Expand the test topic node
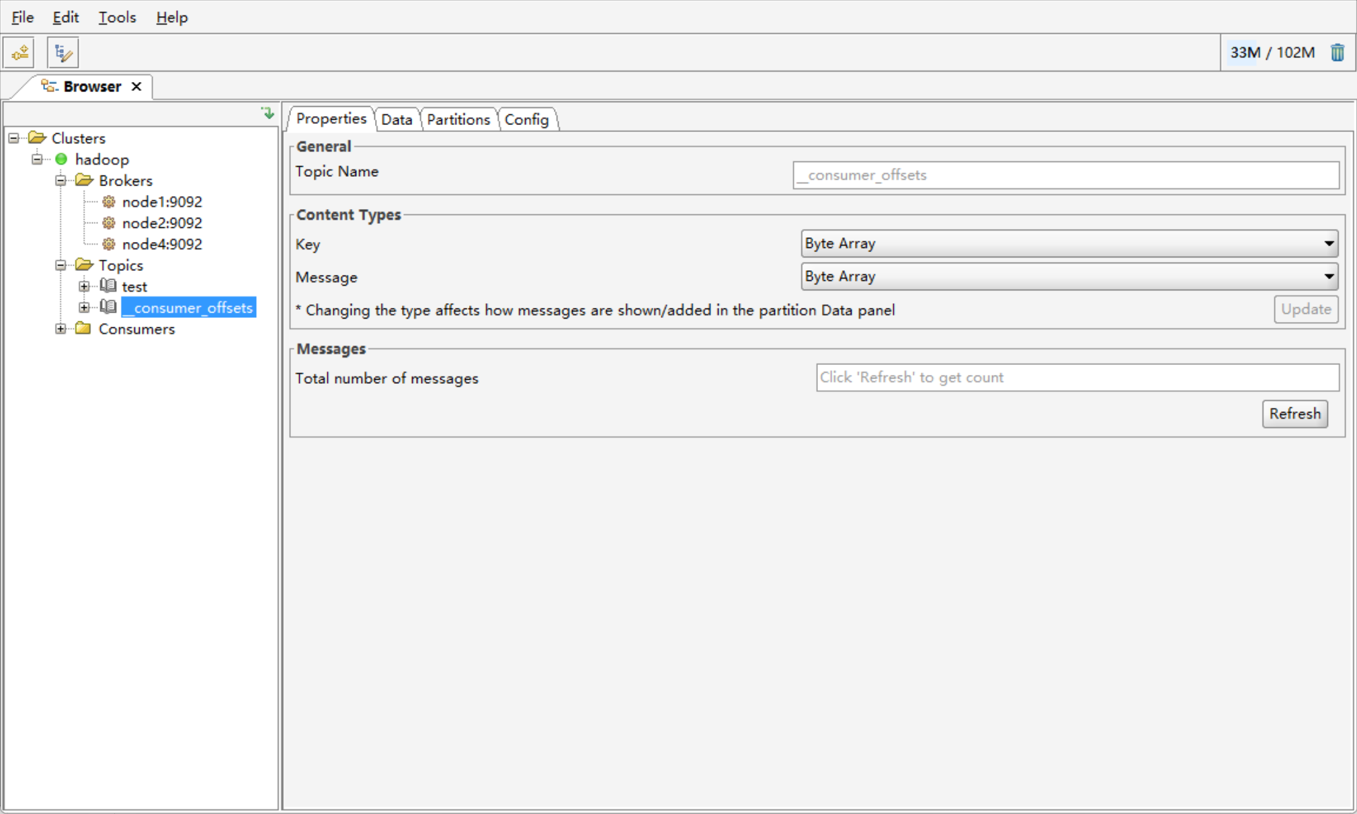1357x814 pixels. (x=84, y=286)
